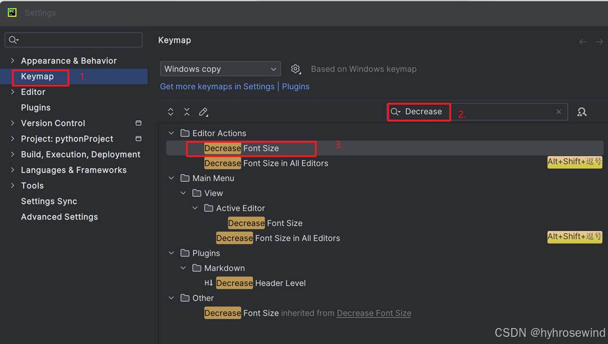Open Settings Sync page
This screenshot has width=608, height=344.
(49, 201)
